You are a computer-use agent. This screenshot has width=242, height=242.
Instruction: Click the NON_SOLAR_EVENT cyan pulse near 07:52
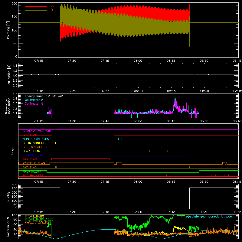coord(120,139)
